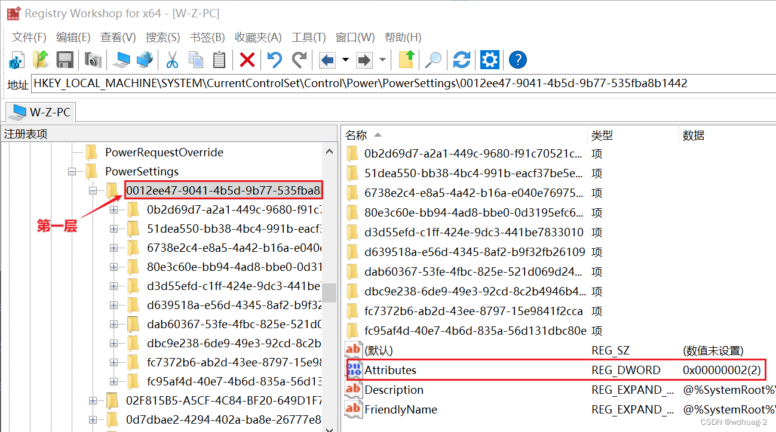The height and width of the screenshot is (432, 776).
Task: Open the 编辑(E) menu
Action: coord(73,37)
